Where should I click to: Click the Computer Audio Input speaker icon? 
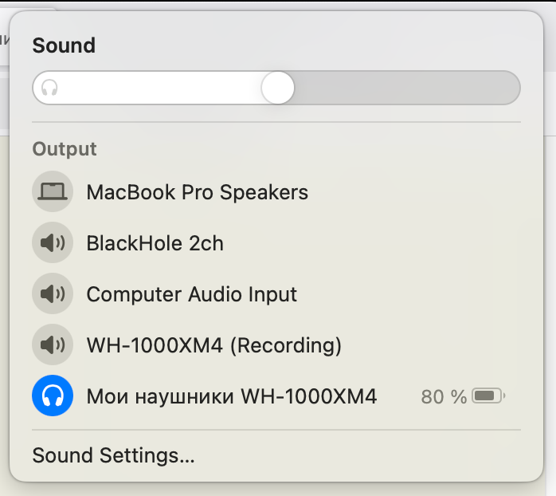(x=53, y=294)
